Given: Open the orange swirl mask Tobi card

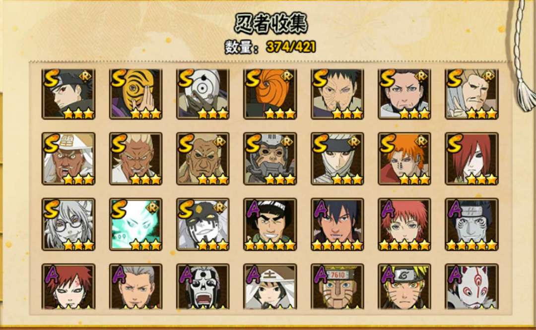Looking at the screenshot, I should 270,94.
